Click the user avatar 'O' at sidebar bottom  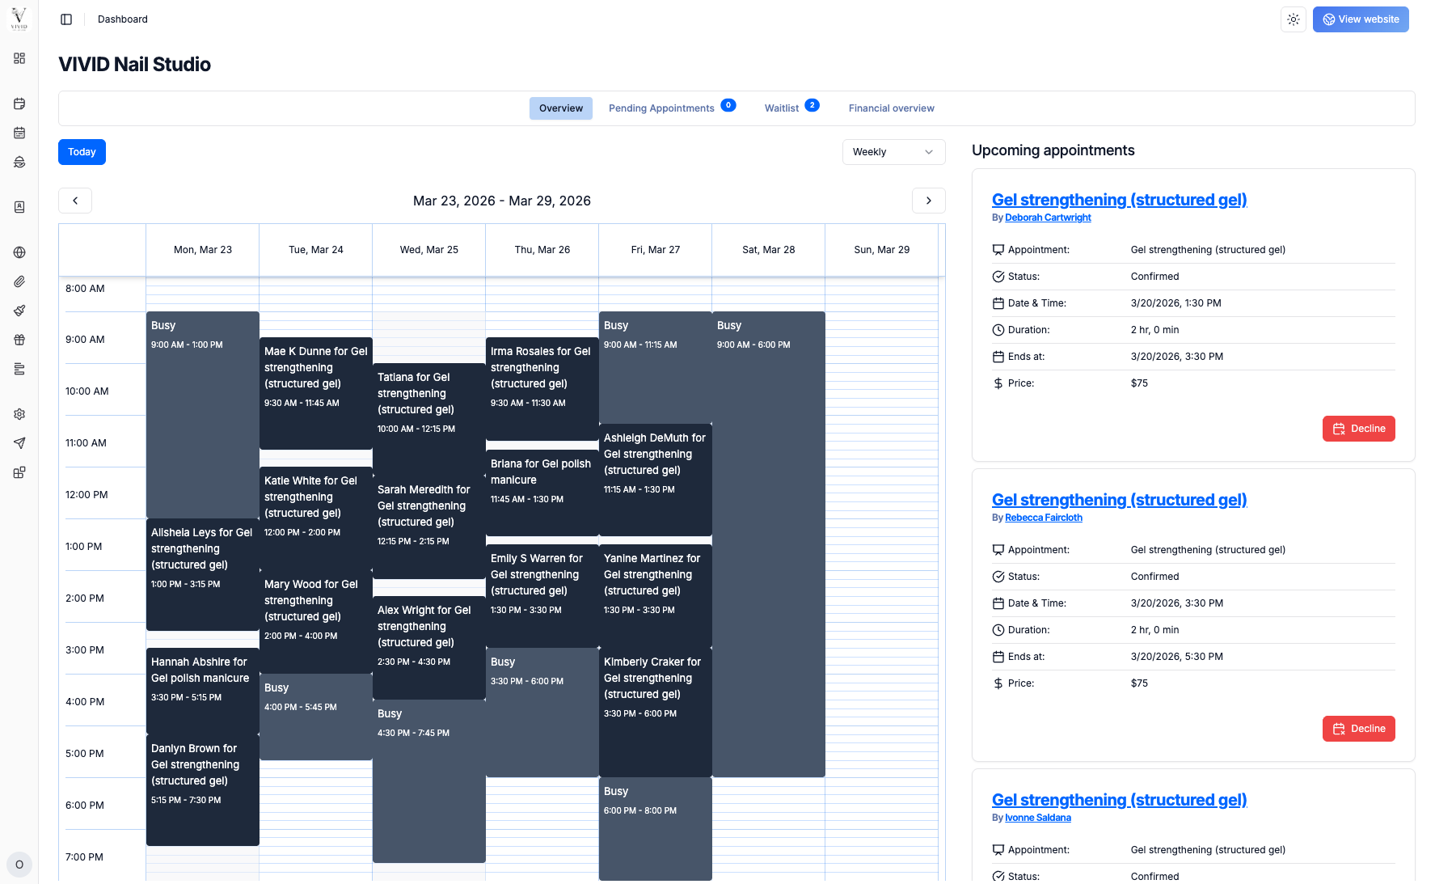19,865
